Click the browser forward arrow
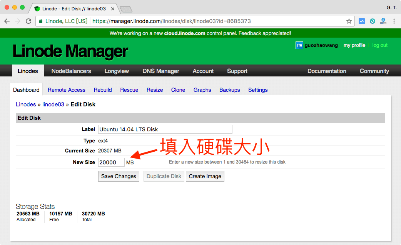Viewport: 401px width, 245px height. click(18, 22)
